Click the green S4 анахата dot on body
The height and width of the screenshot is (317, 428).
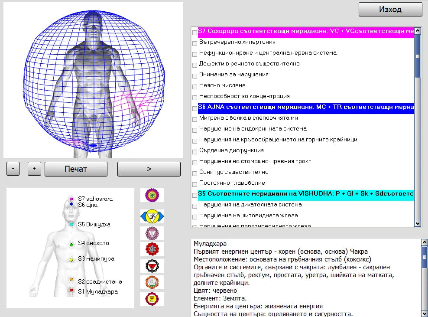click(71, 245)
